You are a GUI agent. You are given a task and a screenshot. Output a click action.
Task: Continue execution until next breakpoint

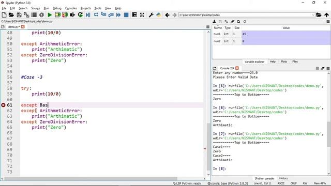(118, 15)
